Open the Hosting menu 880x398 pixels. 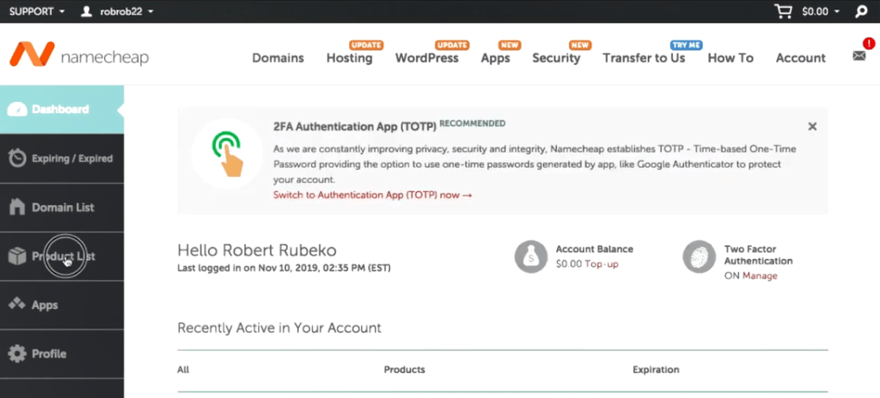coord(349,57)
